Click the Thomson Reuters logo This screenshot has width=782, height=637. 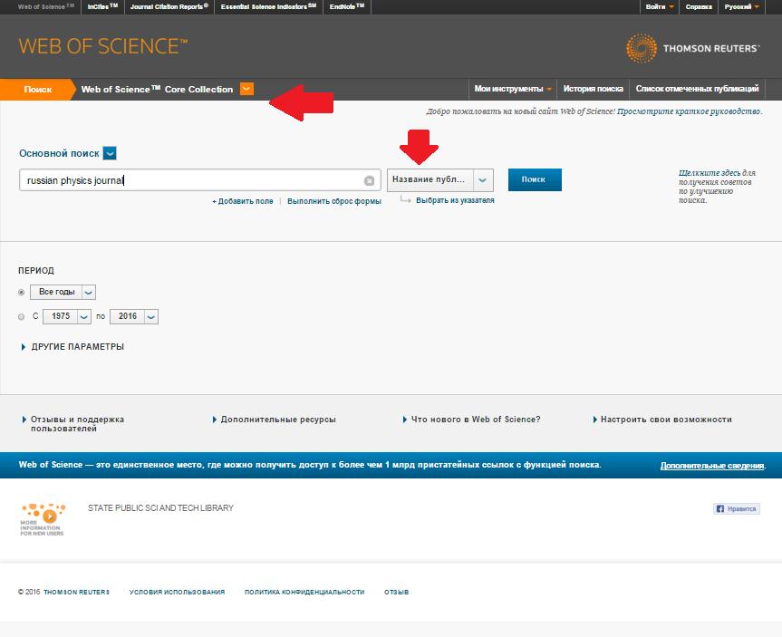pyautogui.click(x=692, y=48)
